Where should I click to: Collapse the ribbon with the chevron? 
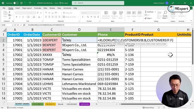point(191,21)
